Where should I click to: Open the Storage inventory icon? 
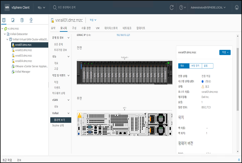pos(22,20)
